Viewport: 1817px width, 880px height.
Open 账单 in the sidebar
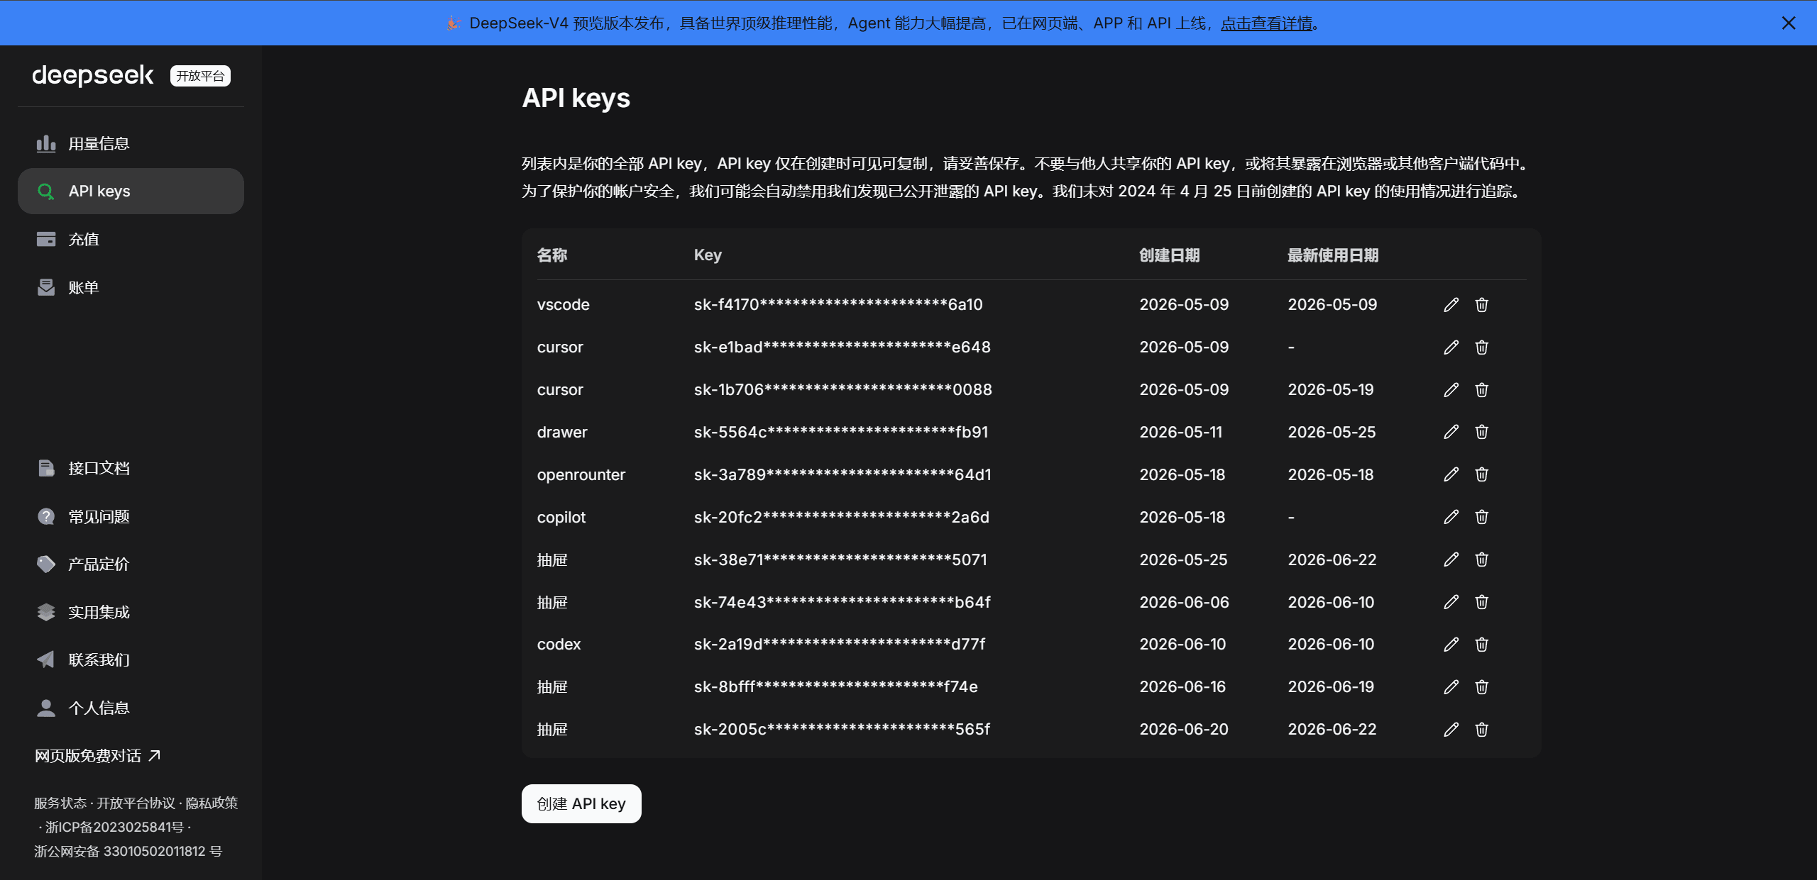click(131, 288)
